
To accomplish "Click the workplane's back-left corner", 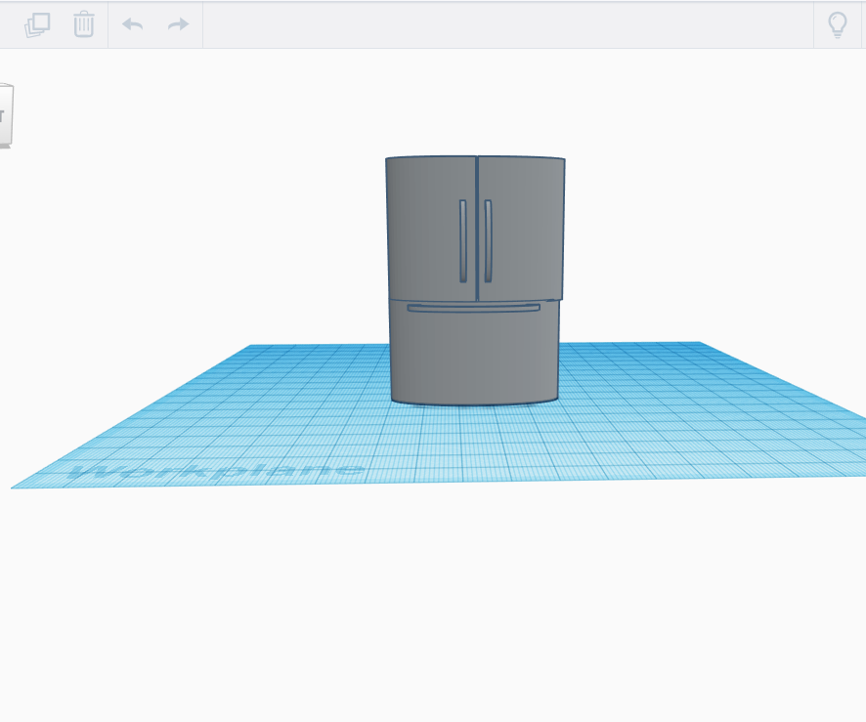I will 251,346.
